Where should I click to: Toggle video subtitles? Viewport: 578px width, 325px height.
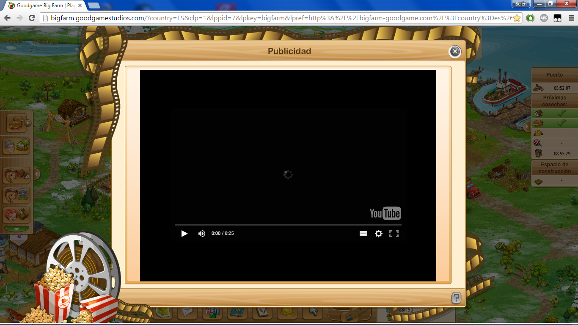[x=363, y=234]
